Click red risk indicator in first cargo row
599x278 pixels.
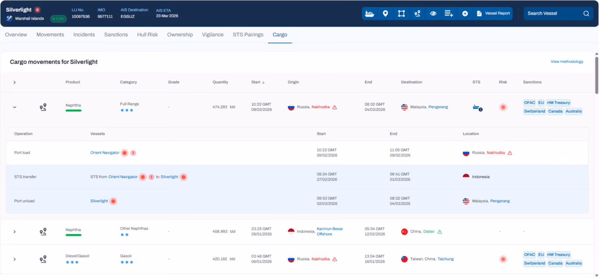coord(503,107)
